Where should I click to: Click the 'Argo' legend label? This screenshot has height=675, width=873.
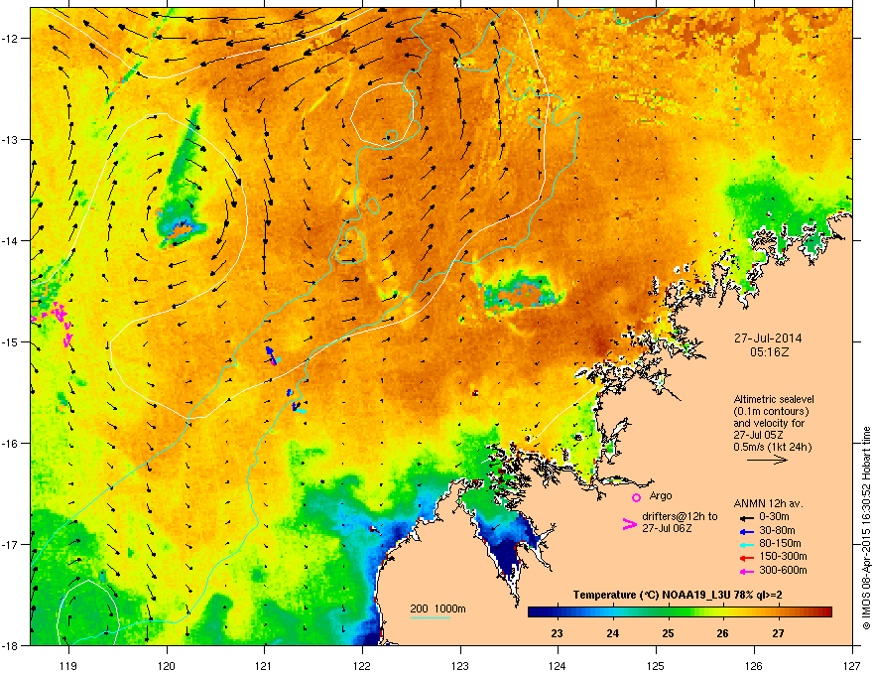(661, 495)
